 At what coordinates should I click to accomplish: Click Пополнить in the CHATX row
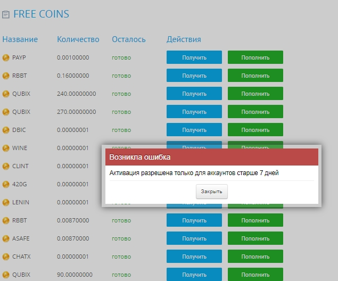(x=255, y=257)
